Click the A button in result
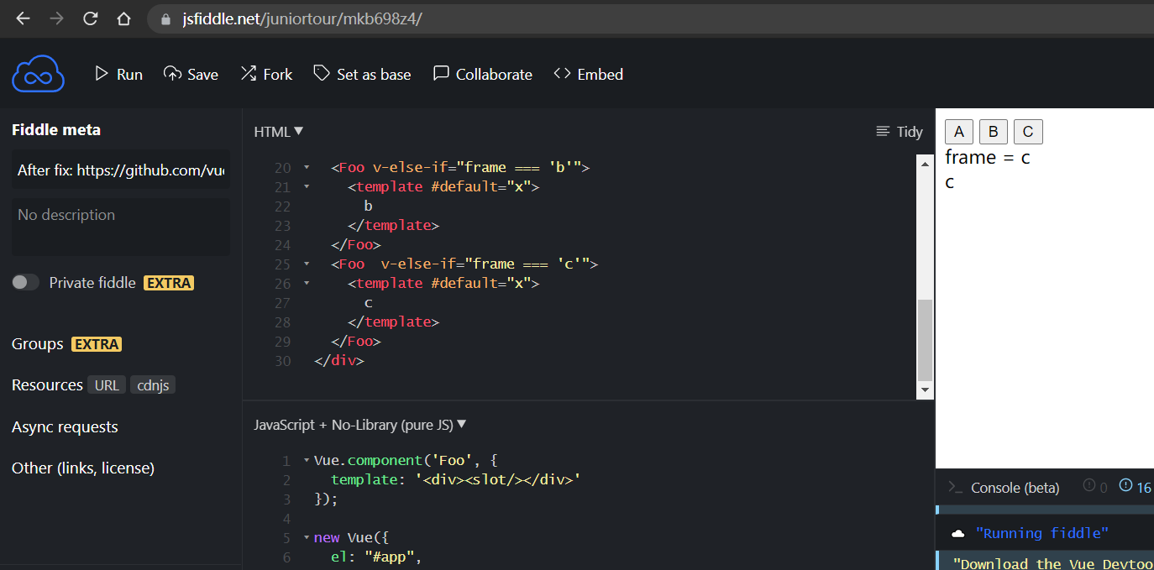1154x570 pixels. (x=959, y=132)
